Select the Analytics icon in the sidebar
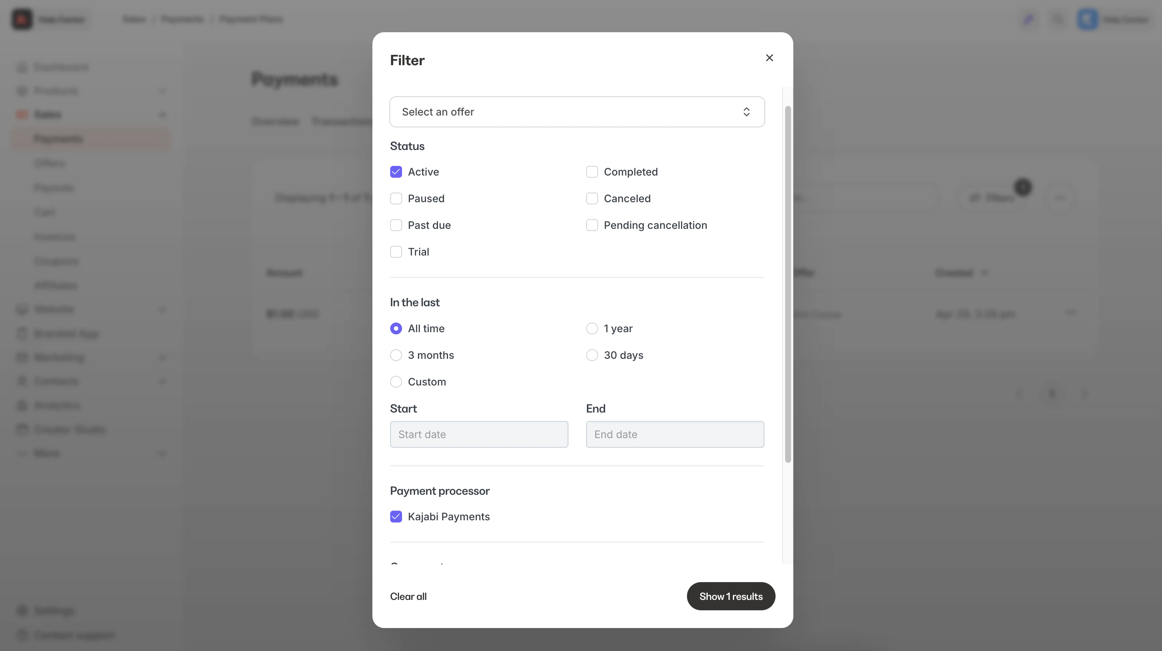 (21, 405)
